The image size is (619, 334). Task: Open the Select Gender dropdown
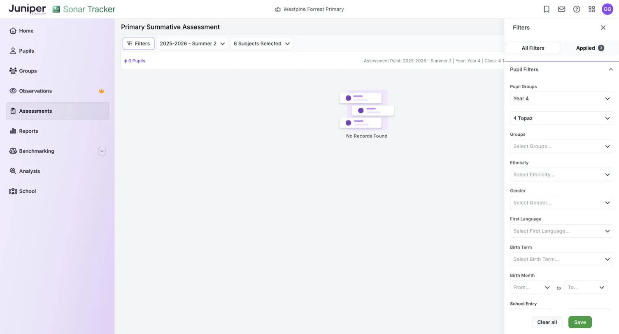pyautogui.click(x=561, y=203)
